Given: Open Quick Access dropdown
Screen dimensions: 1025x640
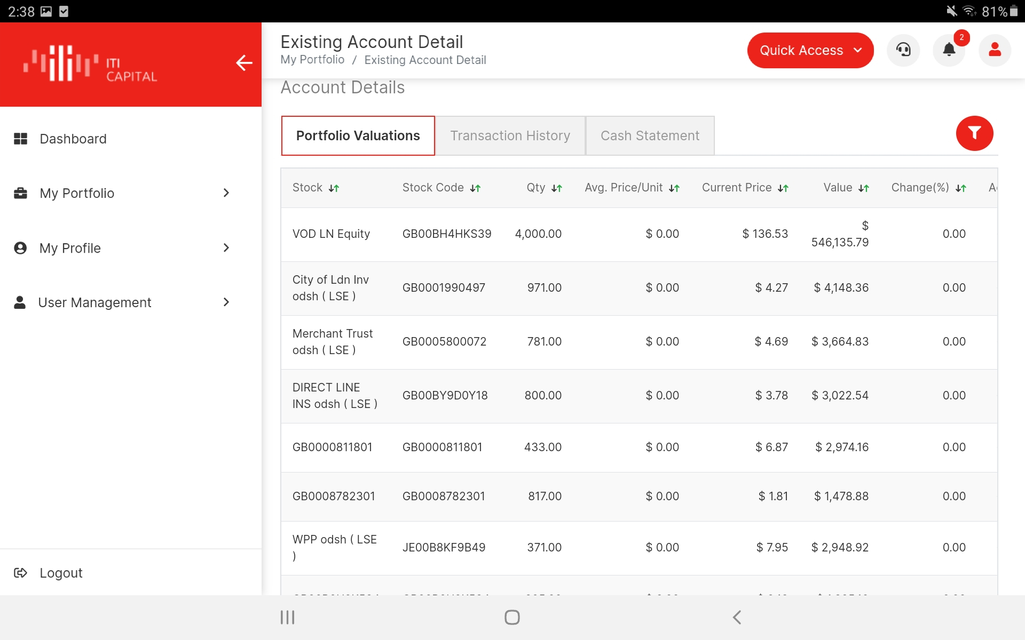Looking at the screenshot, I should [x=810, y=50].
